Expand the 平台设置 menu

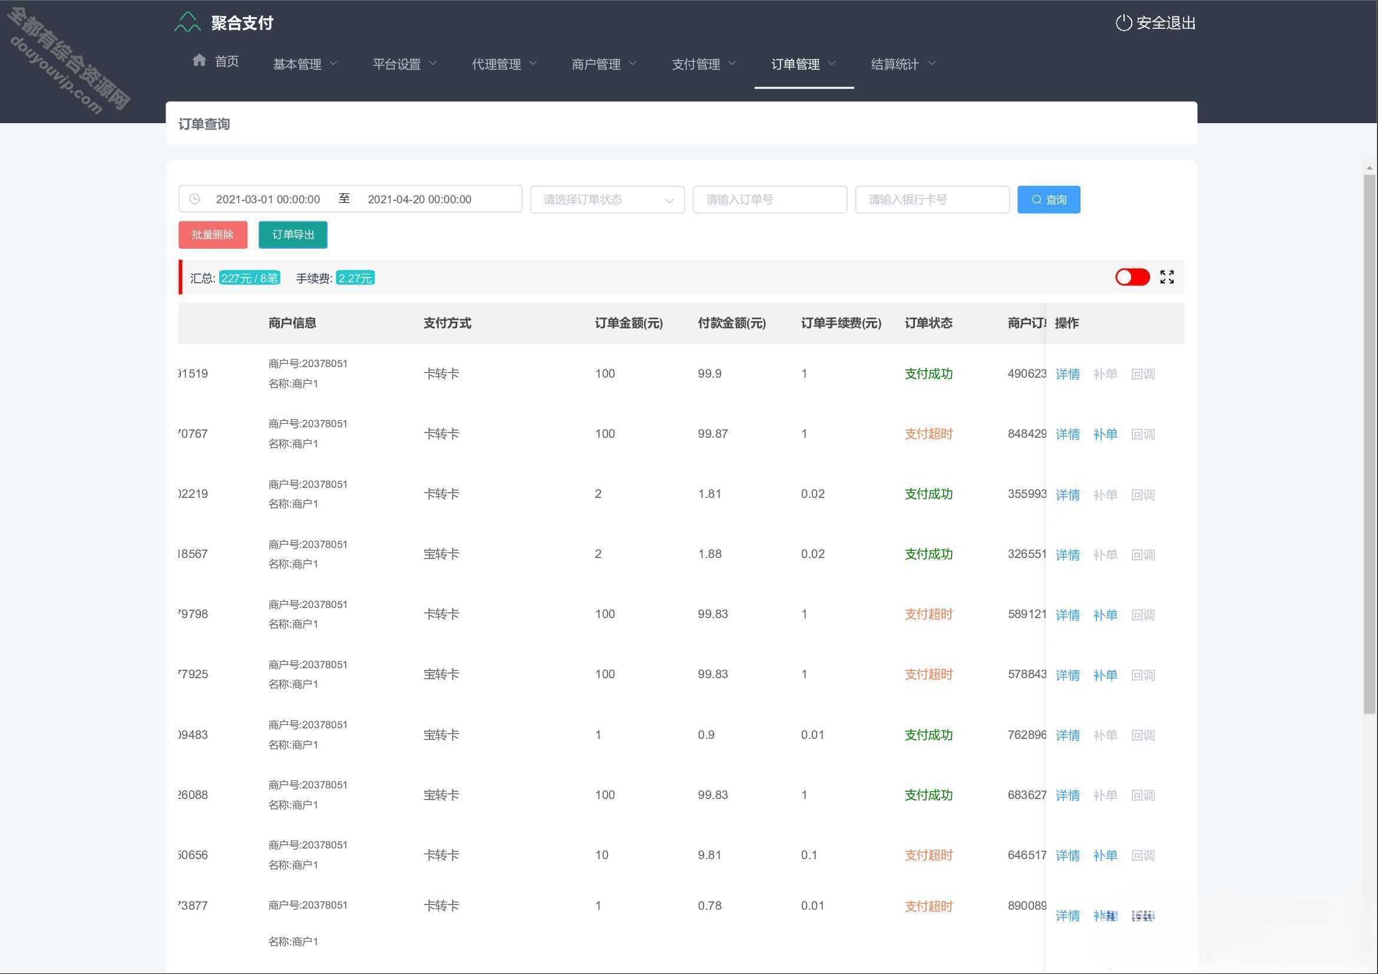[405, 64]
